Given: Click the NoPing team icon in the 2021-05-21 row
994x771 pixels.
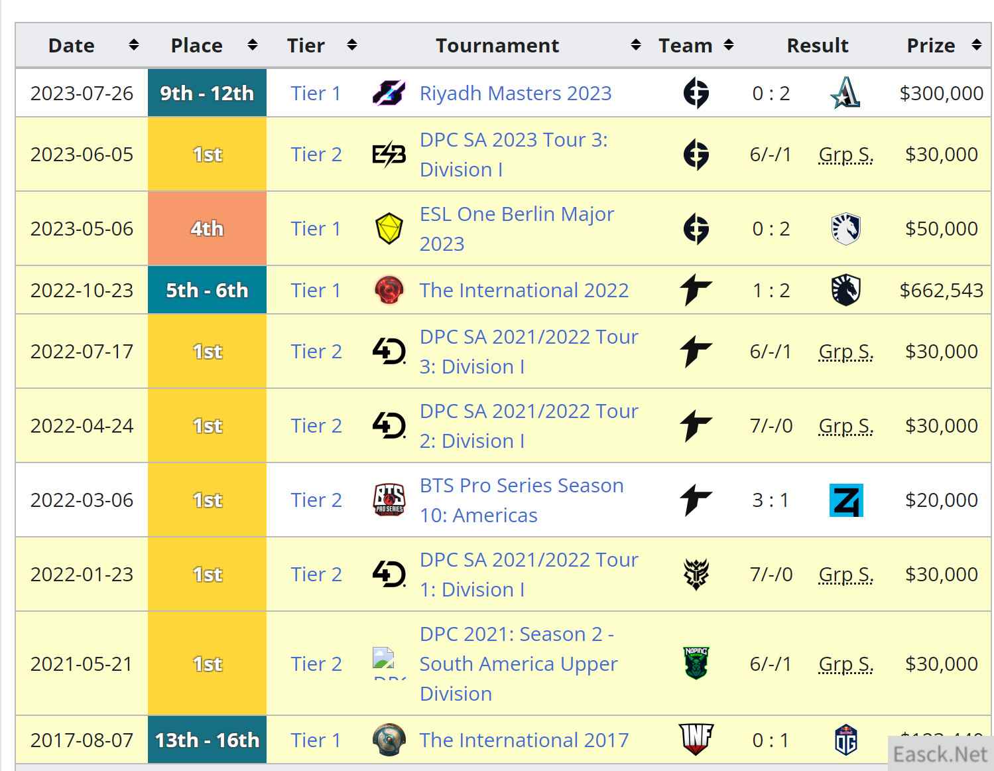Looking at the screenshot, I should 696,664.
